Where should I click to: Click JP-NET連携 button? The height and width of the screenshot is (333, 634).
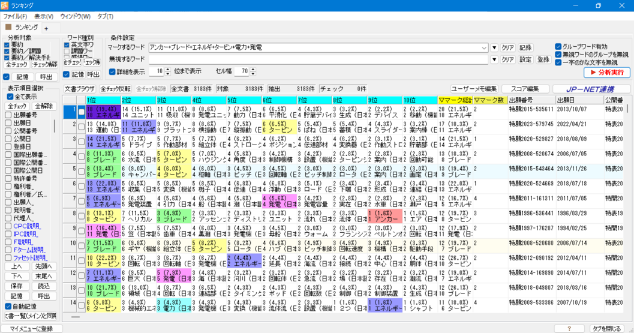coord(590,89)
